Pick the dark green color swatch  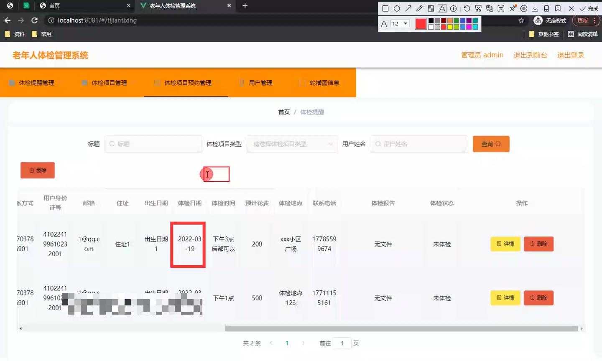coord(456,20)
